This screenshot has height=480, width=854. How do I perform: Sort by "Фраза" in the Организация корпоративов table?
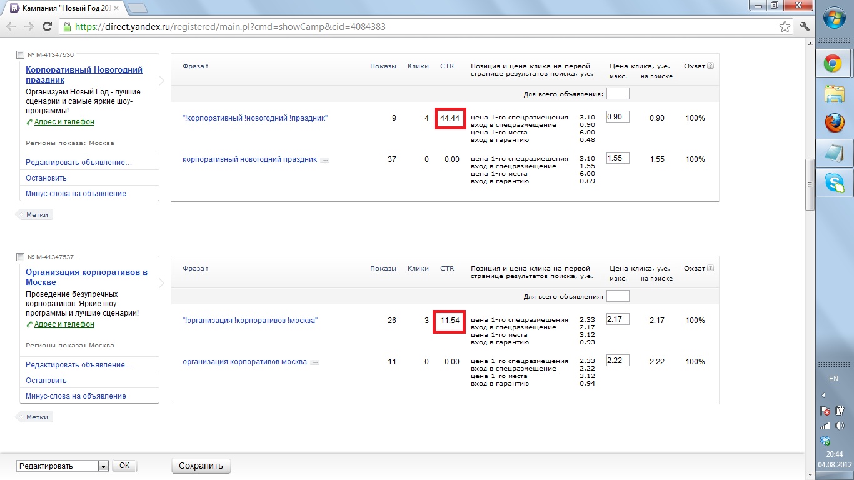pyautogui.click(x=196, y=269)
